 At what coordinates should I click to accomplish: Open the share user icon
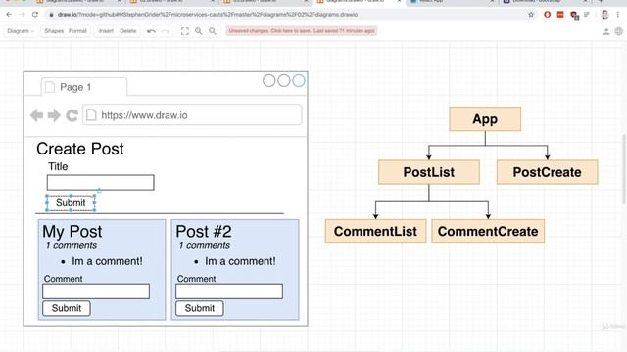[x=606, y=31]
